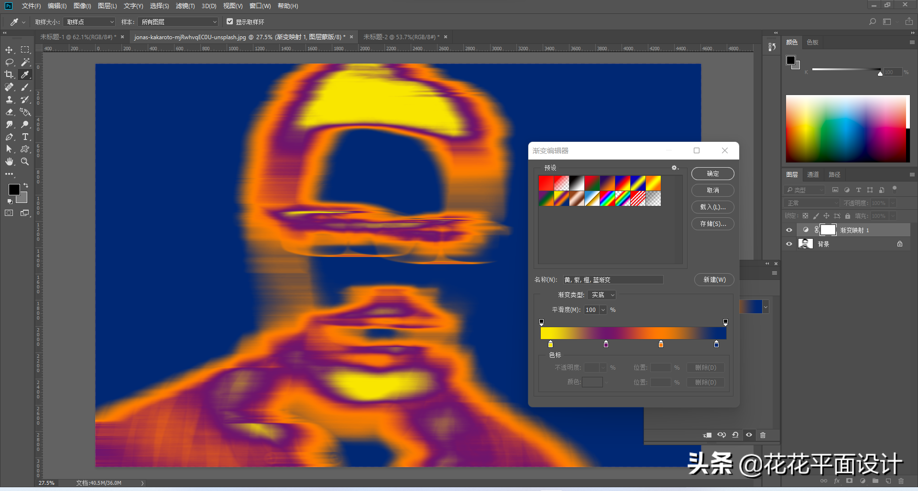
Task: Toggle lock transparent pixels
Action: tap(805, 216)
